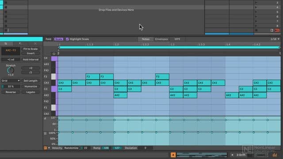Click the Humanize button
The height and width of the screenshot is (159, 283).
[x=31, y=87]
